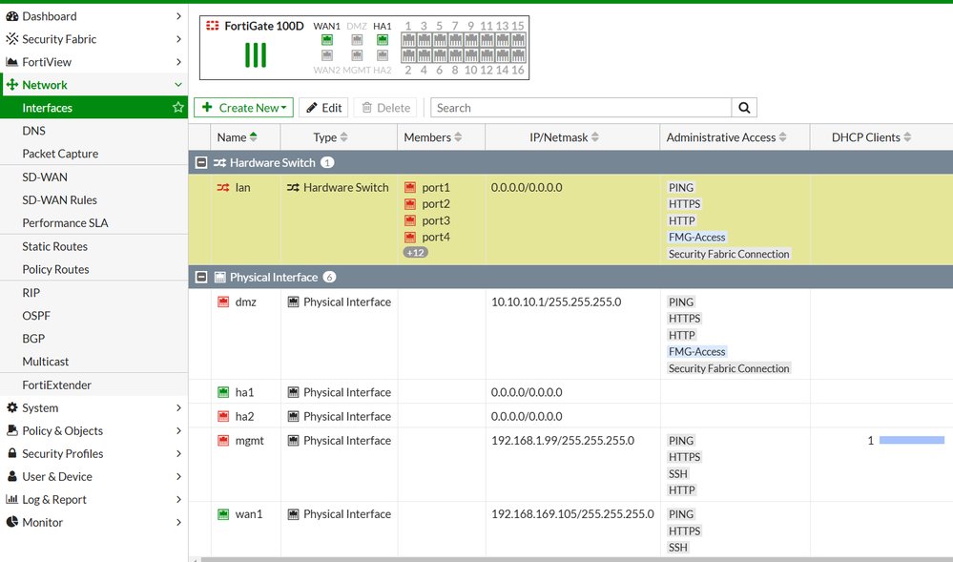The image size is (953, 562).
Task: Click the favorite star next to Interfaces
Action: [x=177, y=108]
